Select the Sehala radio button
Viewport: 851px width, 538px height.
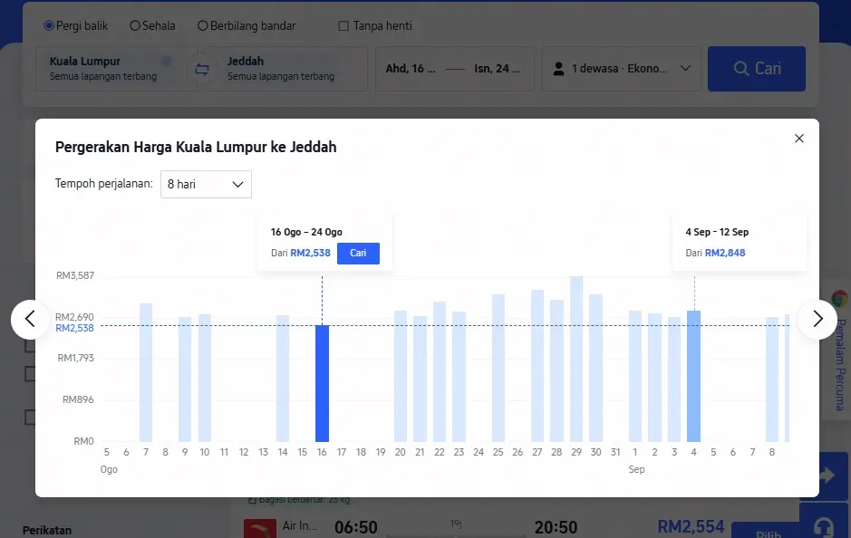(x=135, y=25)
